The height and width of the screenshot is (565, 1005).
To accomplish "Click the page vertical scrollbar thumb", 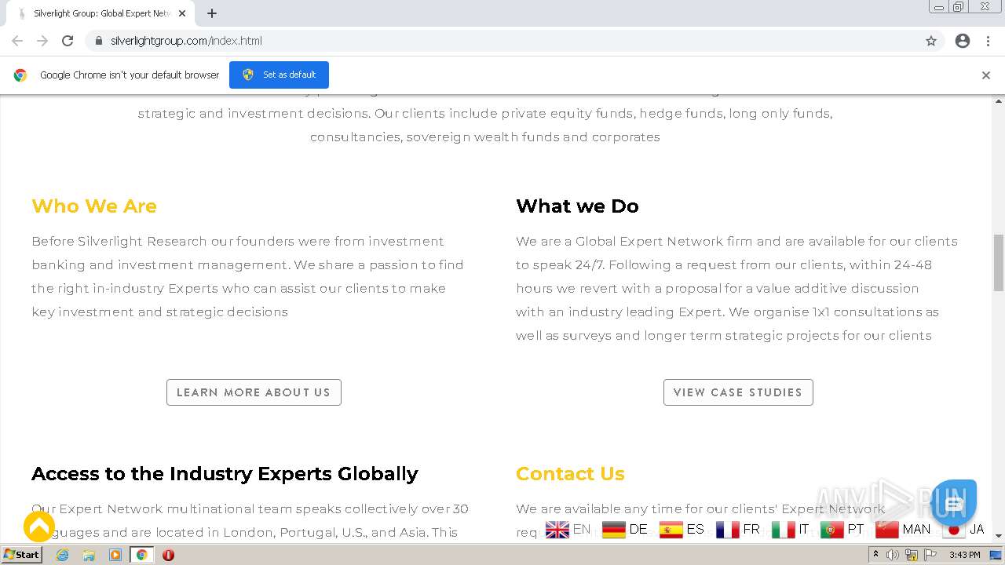I will 999,262.
